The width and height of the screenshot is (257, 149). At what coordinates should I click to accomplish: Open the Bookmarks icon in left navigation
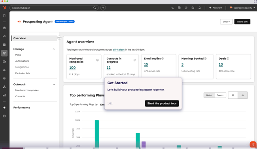tap(4, 15)
